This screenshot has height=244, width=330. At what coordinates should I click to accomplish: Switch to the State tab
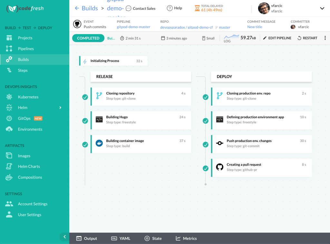(x=153, y=238)
